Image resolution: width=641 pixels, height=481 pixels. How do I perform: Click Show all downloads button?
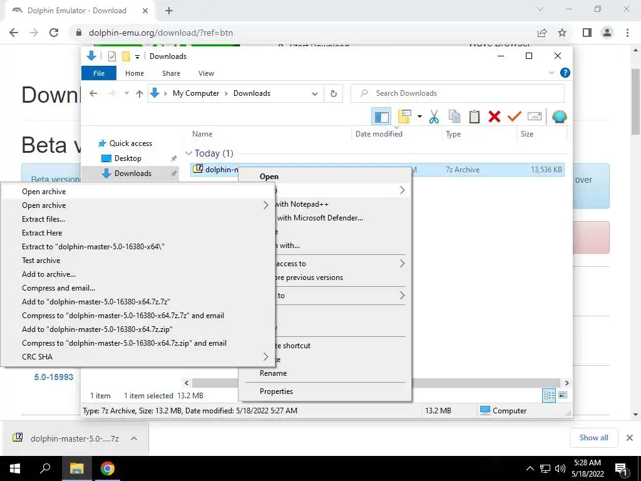coord(593,438)
